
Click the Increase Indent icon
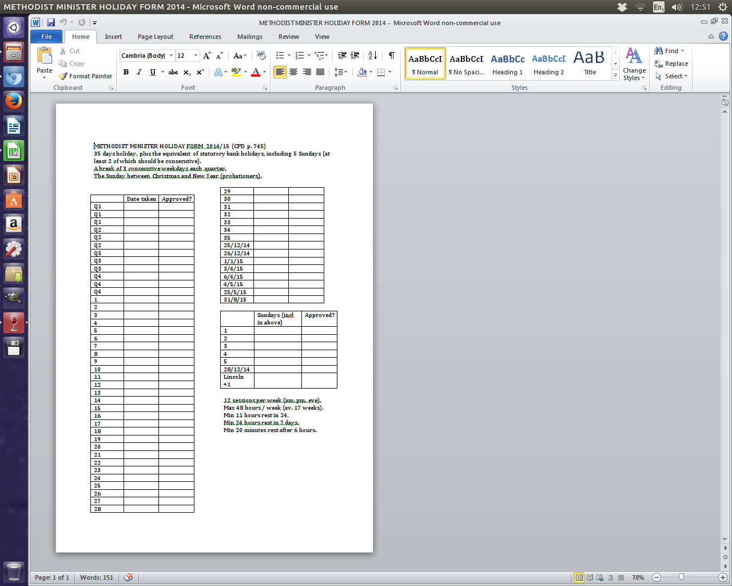[355, 56]
